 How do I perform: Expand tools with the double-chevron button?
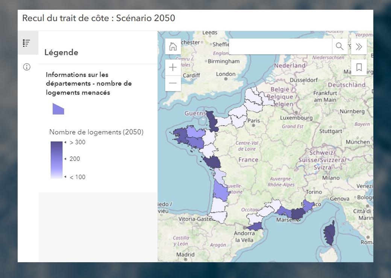(x=359, y=47)
